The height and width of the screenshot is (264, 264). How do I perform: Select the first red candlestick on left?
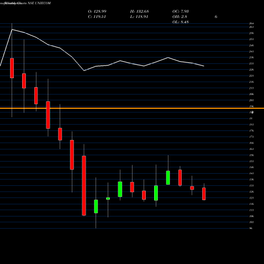tap(12, 68)
